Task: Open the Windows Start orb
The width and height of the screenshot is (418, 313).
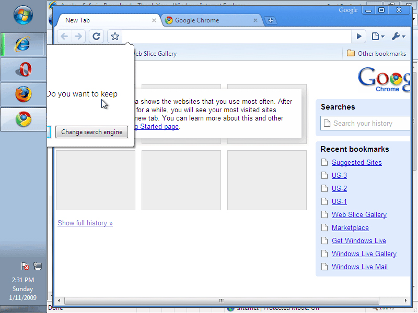Action: click(23, 14)
